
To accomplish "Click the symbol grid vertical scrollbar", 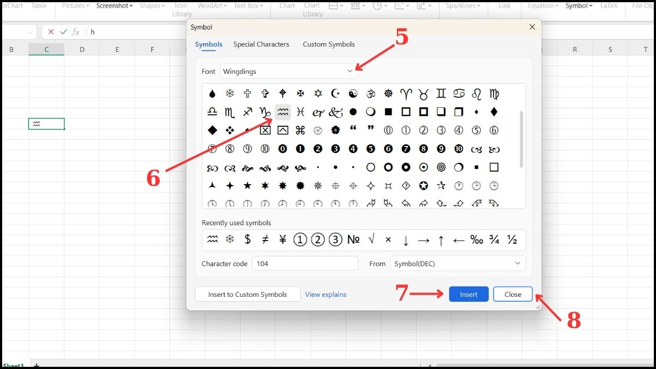I will [x=521, y=139].
